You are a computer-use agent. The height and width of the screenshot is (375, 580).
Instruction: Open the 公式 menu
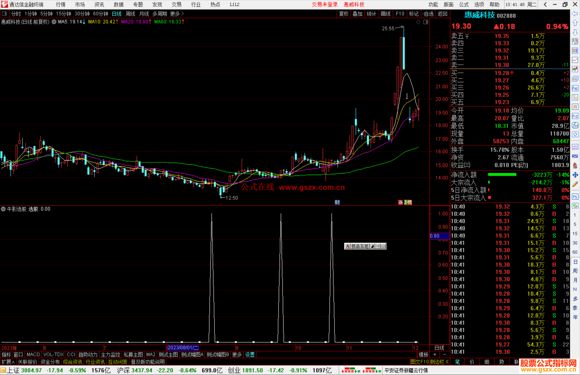(x=464, y=5)
